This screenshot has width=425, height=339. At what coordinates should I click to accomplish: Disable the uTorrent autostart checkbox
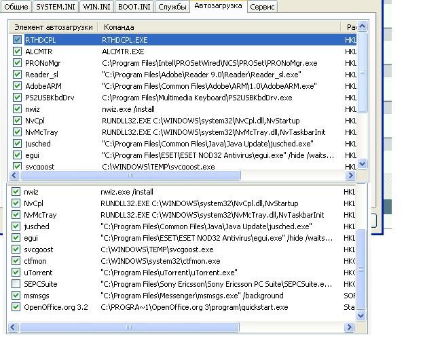coord(16,273)
